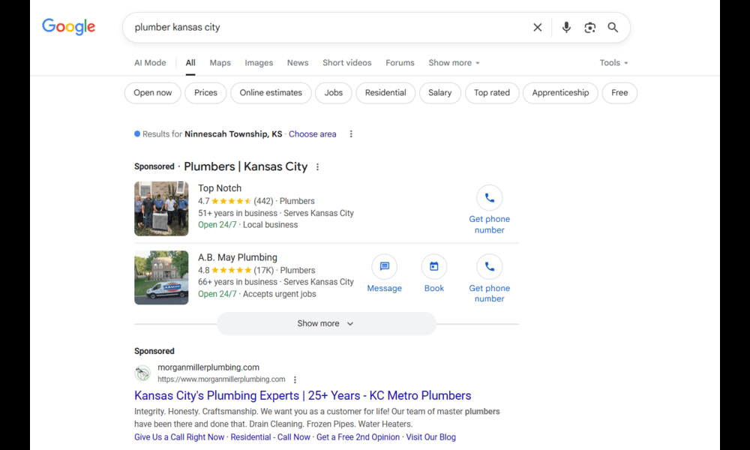Start voice search with microphone icon
The image size is (750, 450).
point(566,28)
